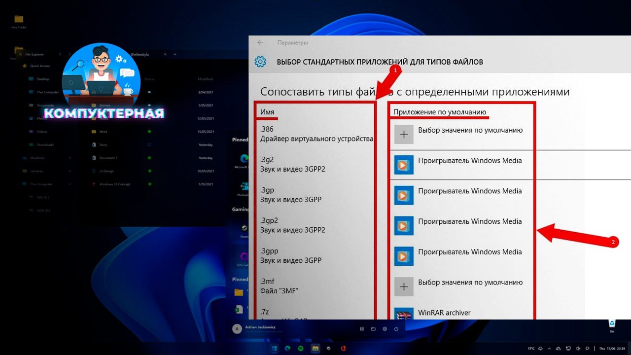Open the Work folder in File Explorer
Viewport: 631px width, 355px height.
point(100,132)
